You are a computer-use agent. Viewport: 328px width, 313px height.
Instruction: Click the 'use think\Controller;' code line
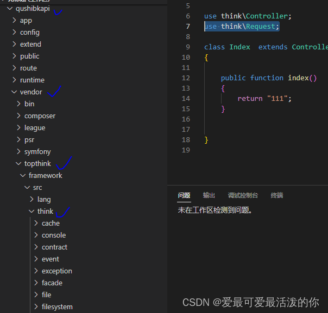pos(248,16)
